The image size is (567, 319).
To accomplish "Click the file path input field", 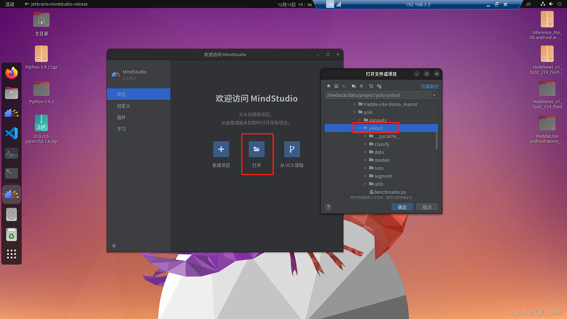I will [378, 95].
